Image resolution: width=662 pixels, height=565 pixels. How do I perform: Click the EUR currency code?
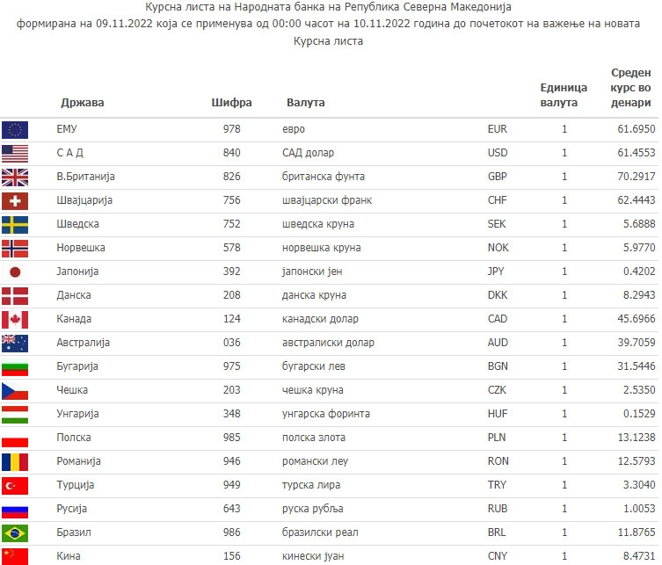(x=498, y=129)
